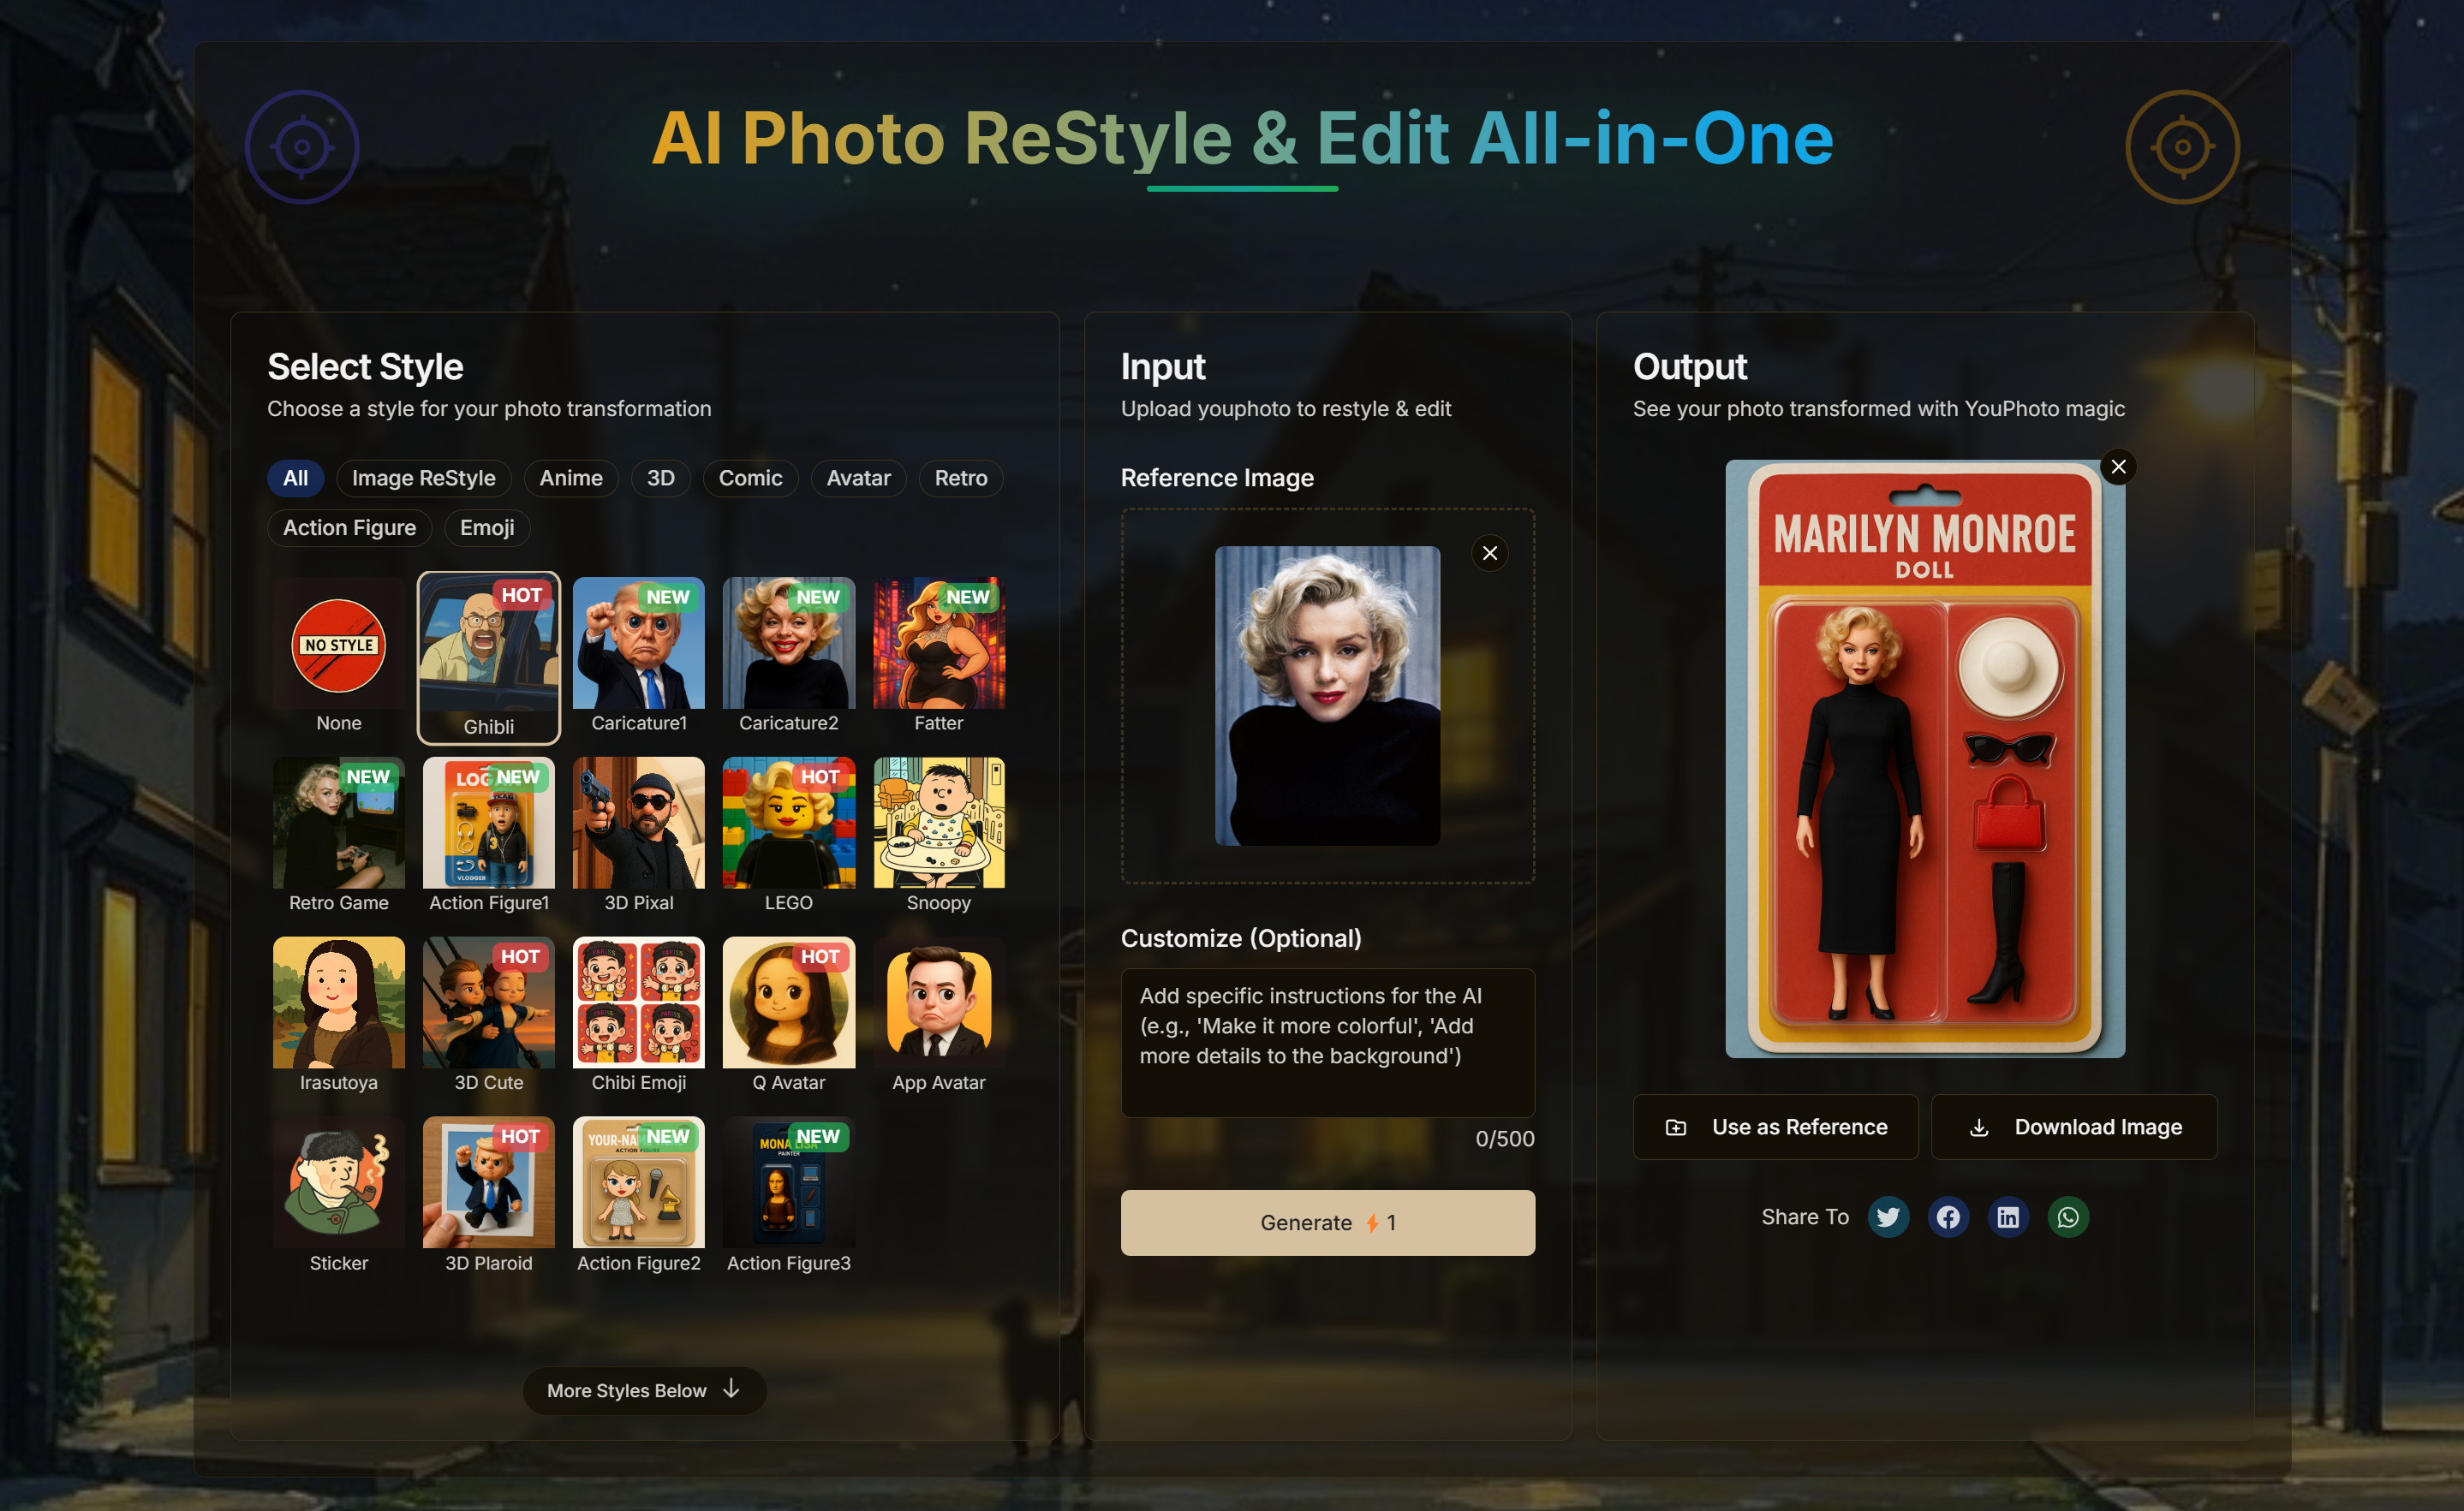Click More Styles Below button
Image resolution: width=2464 pixels, height=1511 pixels.
(x=644, y=1390)
